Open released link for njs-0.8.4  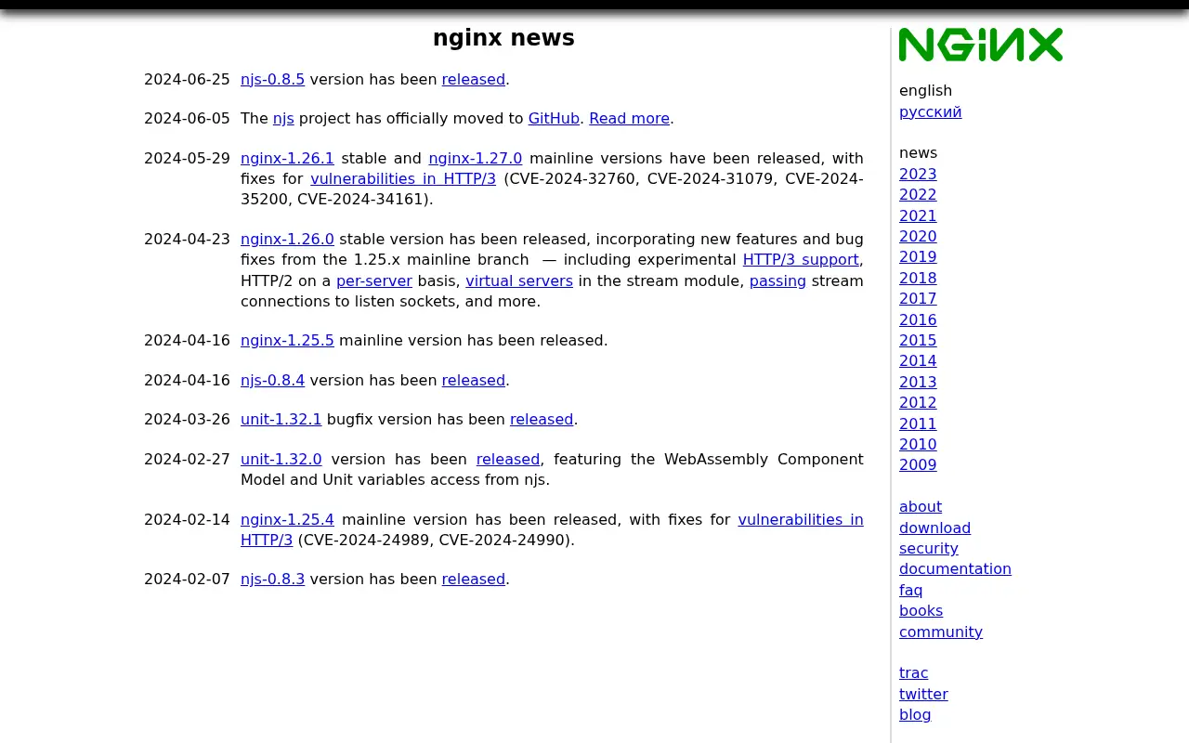tap(474, 381)
